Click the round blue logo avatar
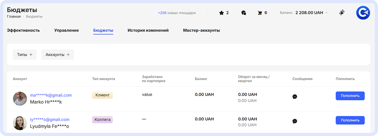 coord(363,13)
